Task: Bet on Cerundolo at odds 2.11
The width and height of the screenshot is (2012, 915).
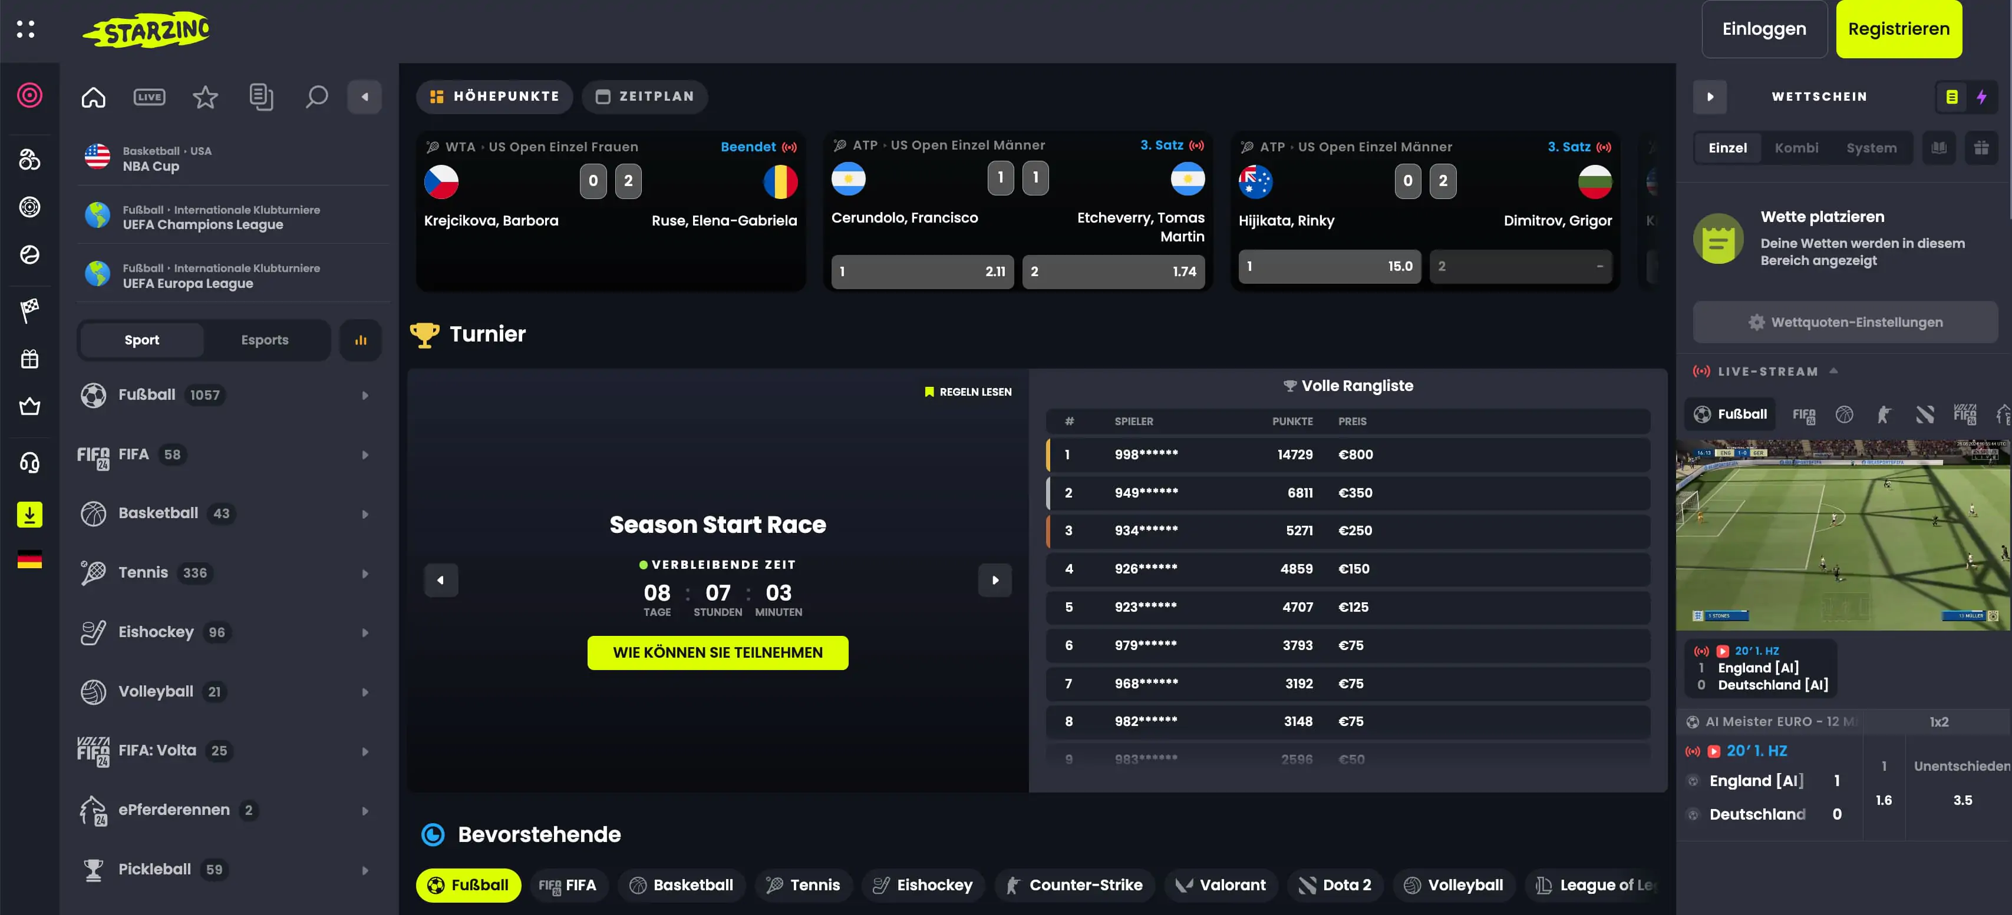Action: (922, 271)
